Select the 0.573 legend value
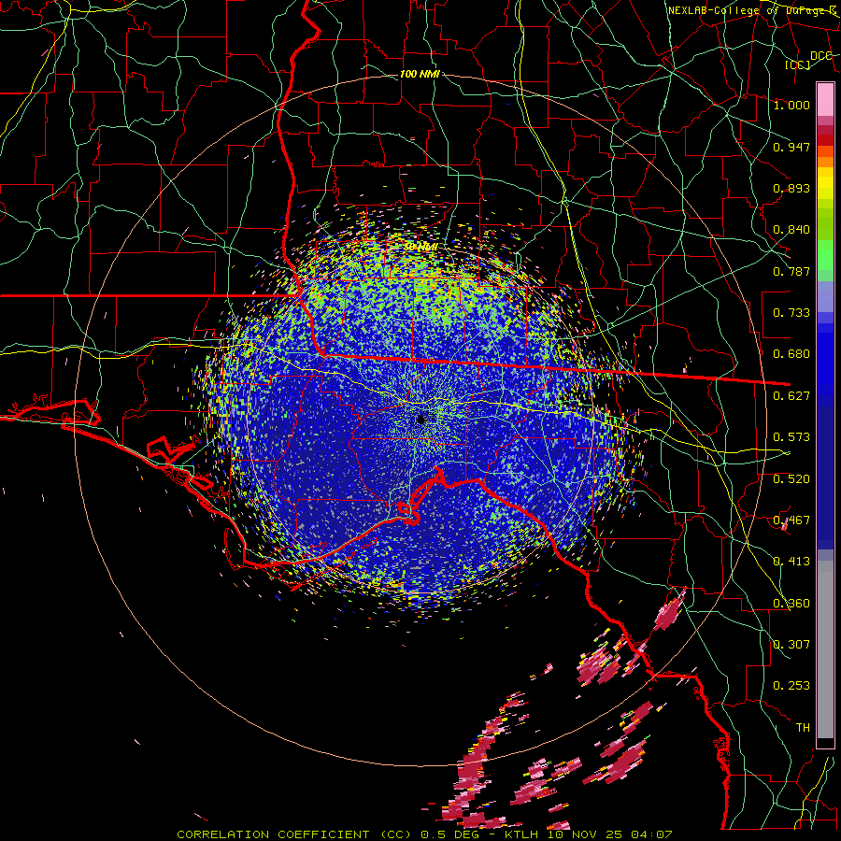 tap(791, 437)
